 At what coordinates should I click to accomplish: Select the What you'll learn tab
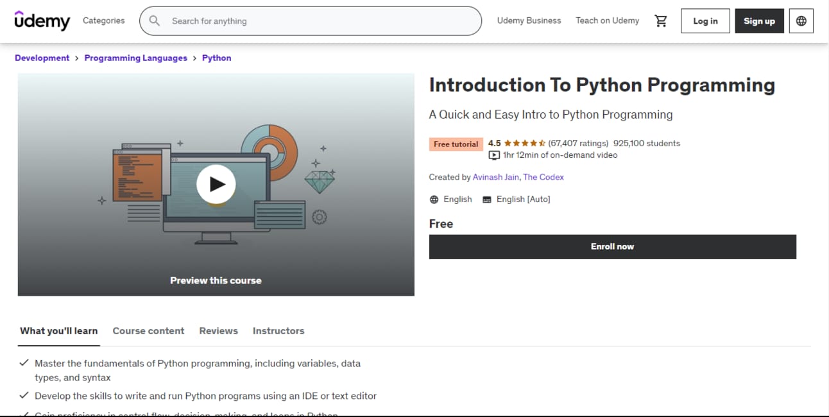coord(58,331)
